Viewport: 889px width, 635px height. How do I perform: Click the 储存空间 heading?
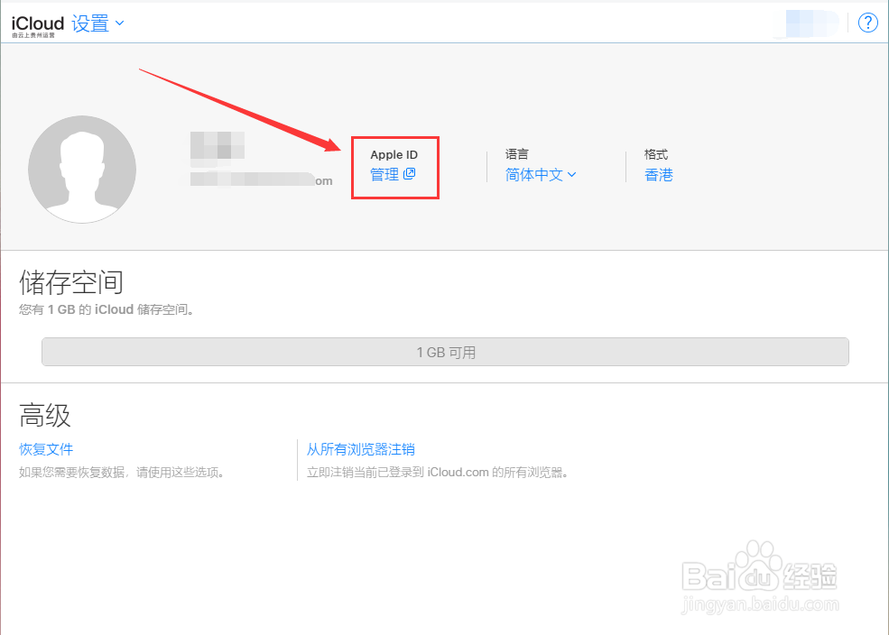click(71, 282)
